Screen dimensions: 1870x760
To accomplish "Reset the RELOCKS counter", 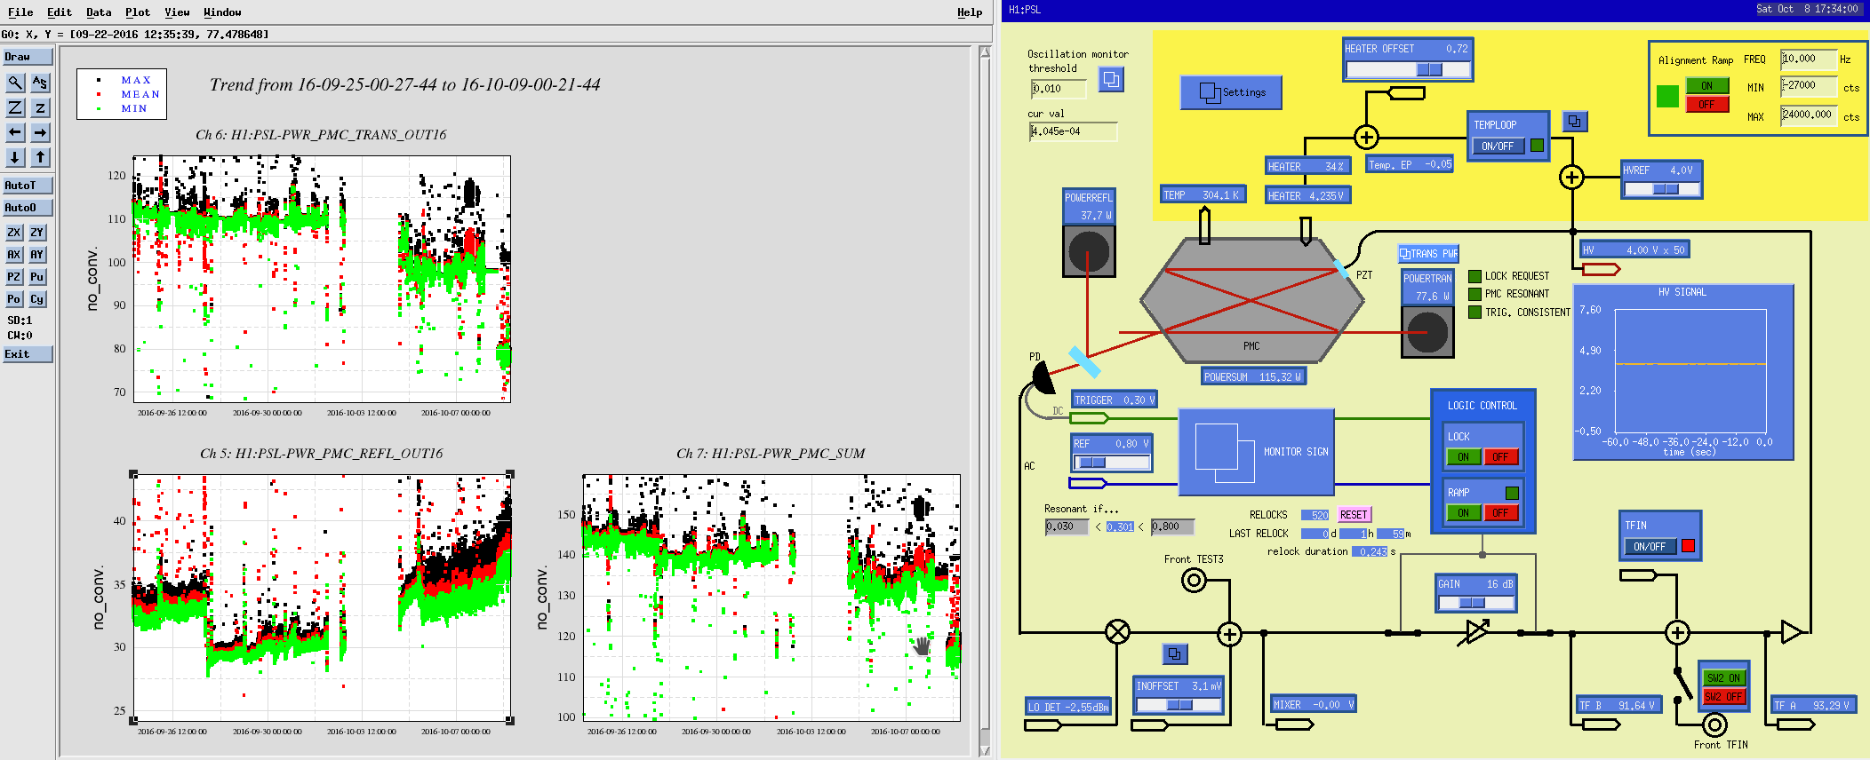I will (1354, 515).
